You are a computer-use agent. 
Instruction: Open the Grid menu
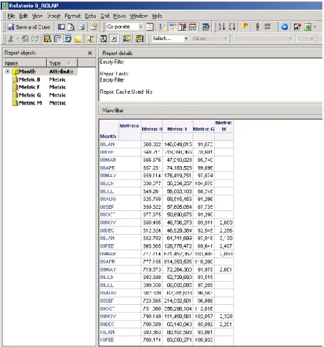(104, 16)
